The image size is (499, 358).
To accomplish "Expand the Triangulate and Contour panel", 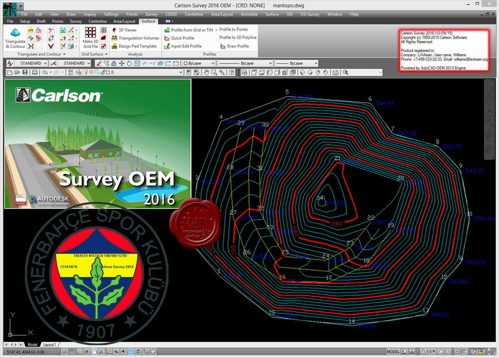I will point(41,54).
